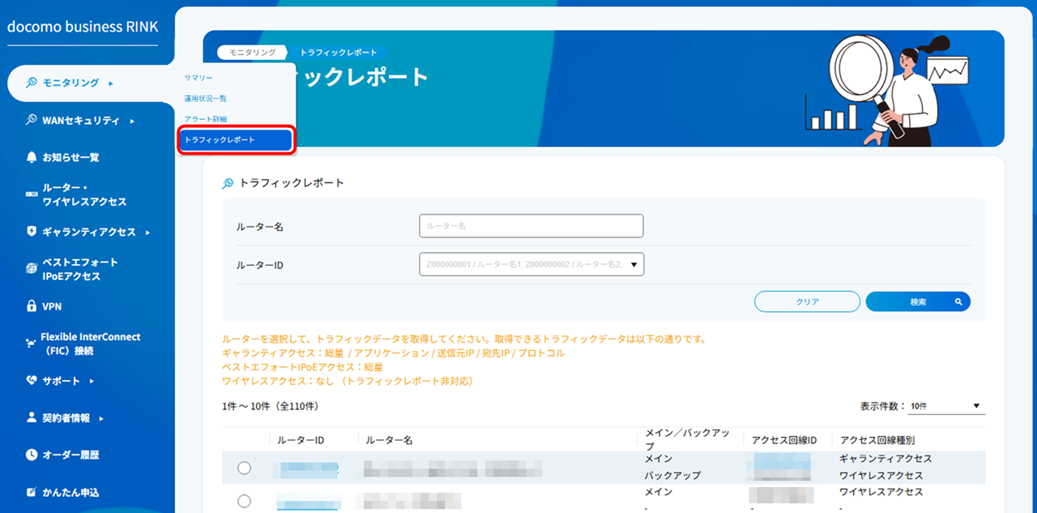This screenshot has height=513, width=1037.
Task: Choose トラフィックレポート in the submenu
Action: pyautogui.click(x=235, y=140)
